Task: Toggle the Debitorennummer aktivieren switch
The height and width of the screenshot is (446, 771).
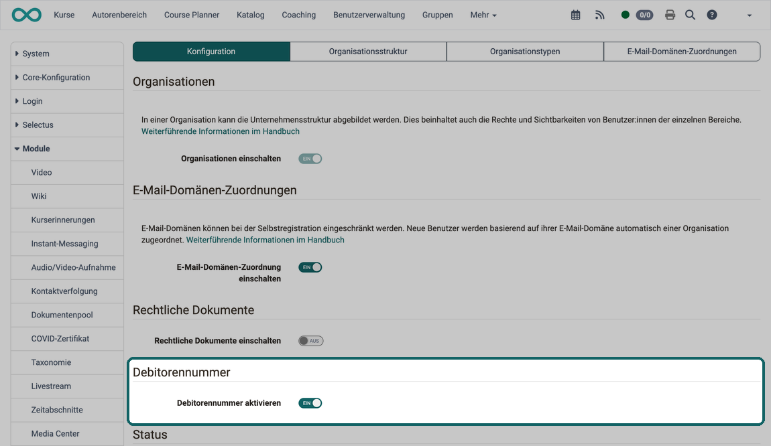Action: pyautogui.click(x=310, y=403)
